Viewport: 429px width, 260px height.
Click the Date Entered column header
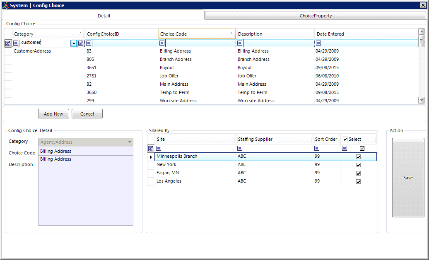366,34
